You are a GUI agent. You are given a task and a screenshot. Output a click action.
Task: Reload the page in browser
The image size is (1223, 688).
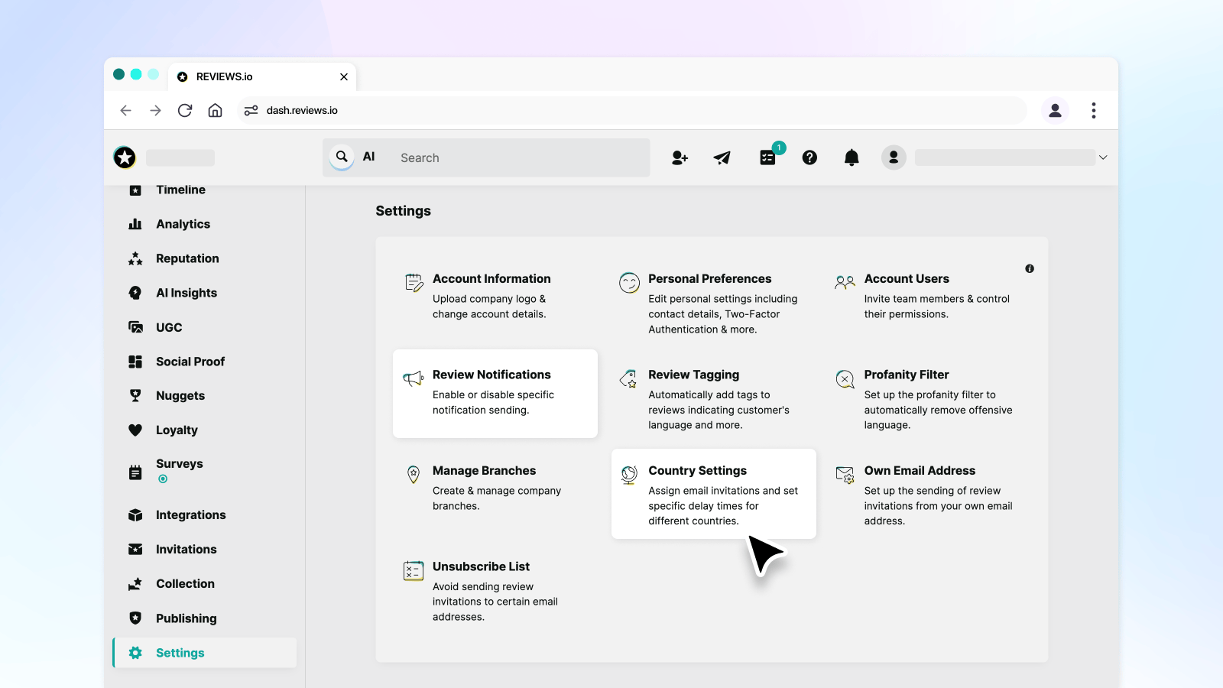tap(185, 111)
